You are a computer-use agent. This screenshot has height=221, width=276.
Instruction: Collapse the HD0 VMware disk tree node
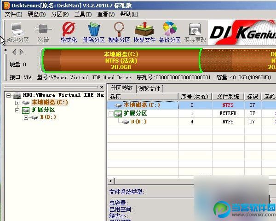pos(8,95)
